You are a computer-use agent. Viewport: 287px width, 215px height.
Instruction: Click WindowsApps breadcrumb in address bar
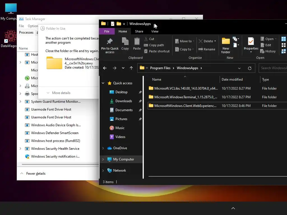[188, 68]
